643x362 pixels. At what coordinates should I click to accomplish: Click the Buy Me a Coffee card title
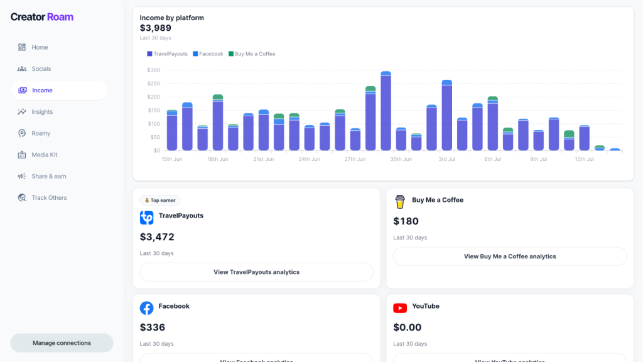point(438,200)
